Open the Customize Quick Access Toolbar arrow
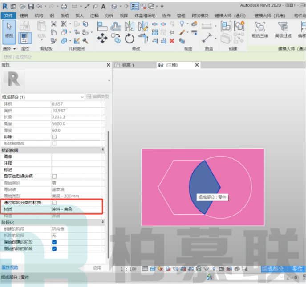The height and width of the screenshot is (287, 308). 162,7
